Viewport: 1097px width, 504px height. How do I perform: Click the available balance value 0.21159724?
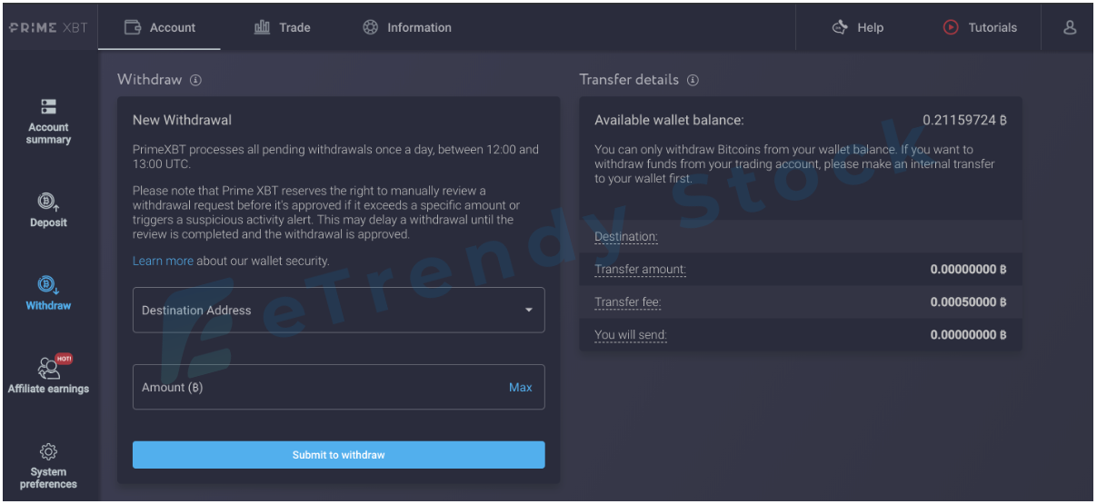965,120
